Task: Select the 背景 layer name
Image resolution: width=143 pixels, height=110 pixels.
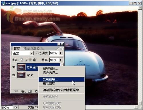Action: (30, 75)
